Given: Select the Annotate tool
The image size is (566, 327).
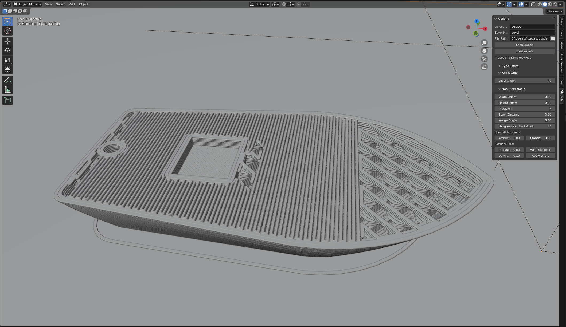Looking at the screenshot, I should click(7, 80).
